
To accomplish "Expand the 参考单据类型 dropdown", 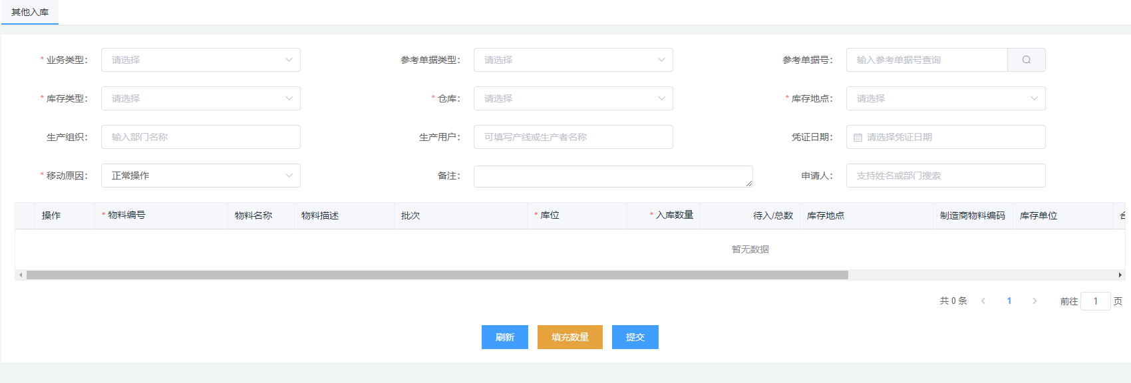I will pyautogui.click(x=573, y=60).
